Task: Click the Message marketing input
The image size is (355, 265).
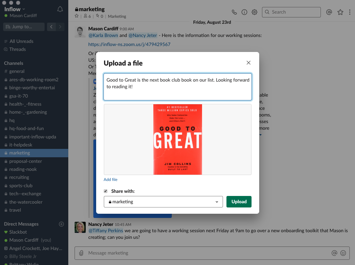Action: (x=212, y=253)
